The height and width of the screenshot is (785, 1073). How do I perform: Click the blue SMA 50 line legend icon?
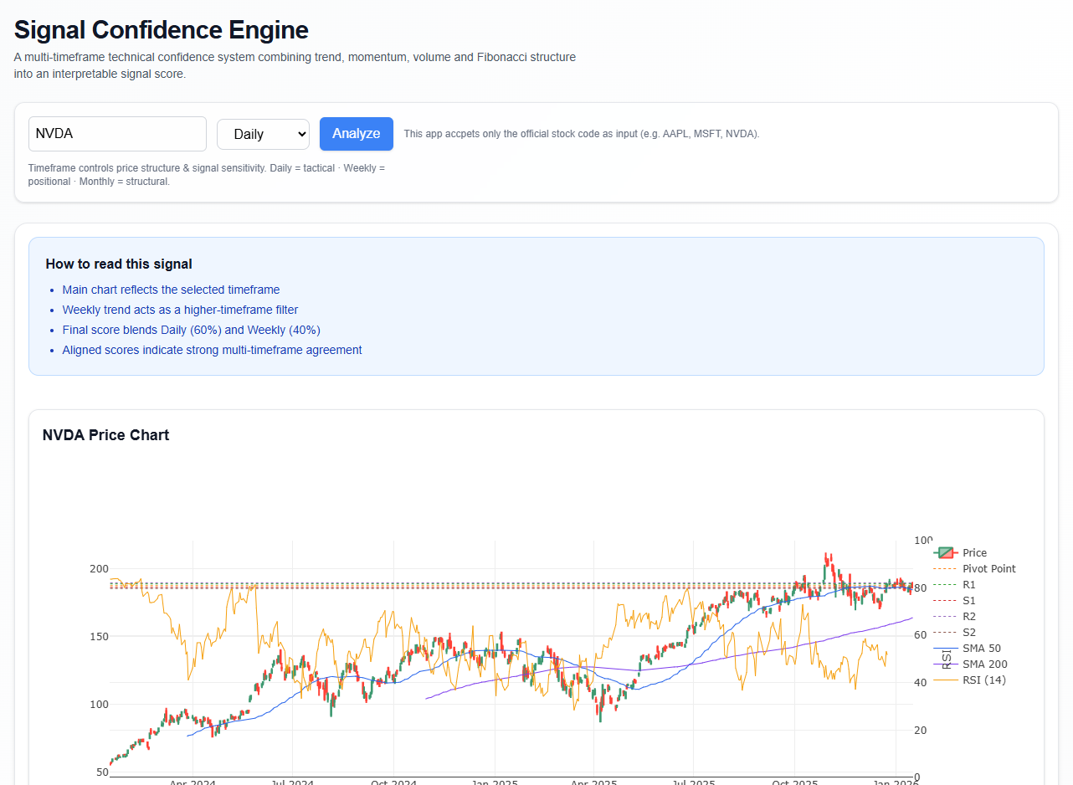[944, 648]
